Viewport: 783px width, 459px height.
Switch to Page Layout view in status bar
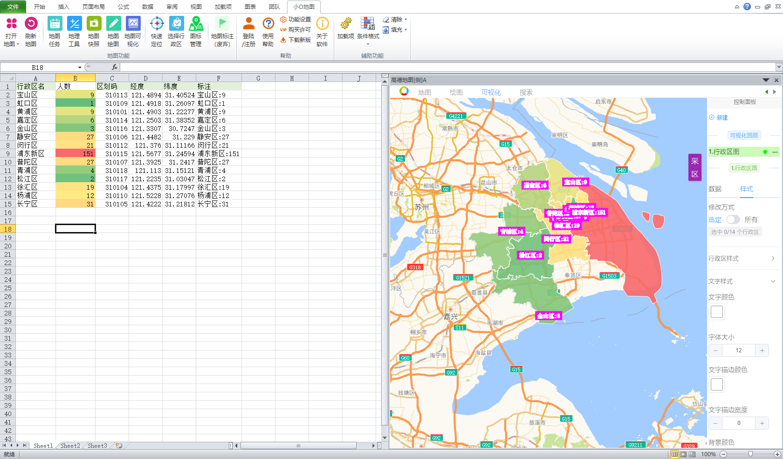click(x=683, y=454)
